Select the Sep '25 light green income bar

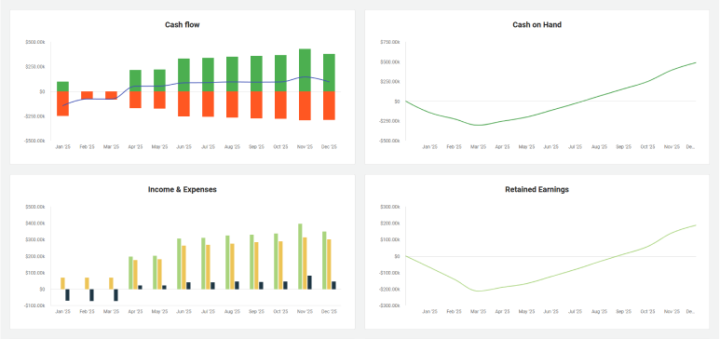pos(251,262)
